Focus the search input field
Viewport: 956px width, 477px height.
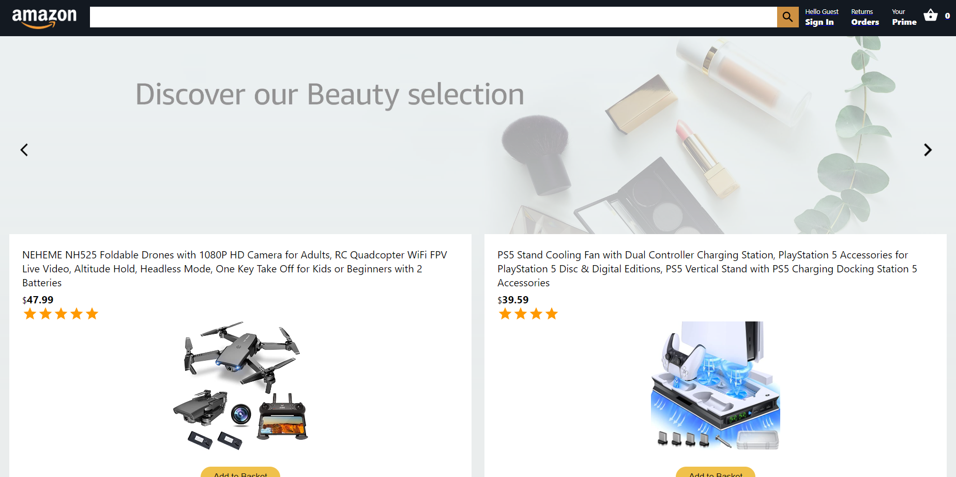(433, 17)
